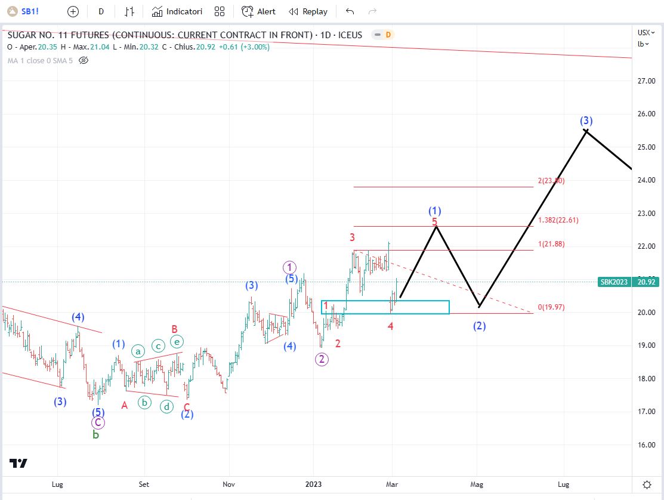The image size is (664, 500).
Task: Click the Mar time axis label
Action: pyautogui.click(x=392, y=484)
